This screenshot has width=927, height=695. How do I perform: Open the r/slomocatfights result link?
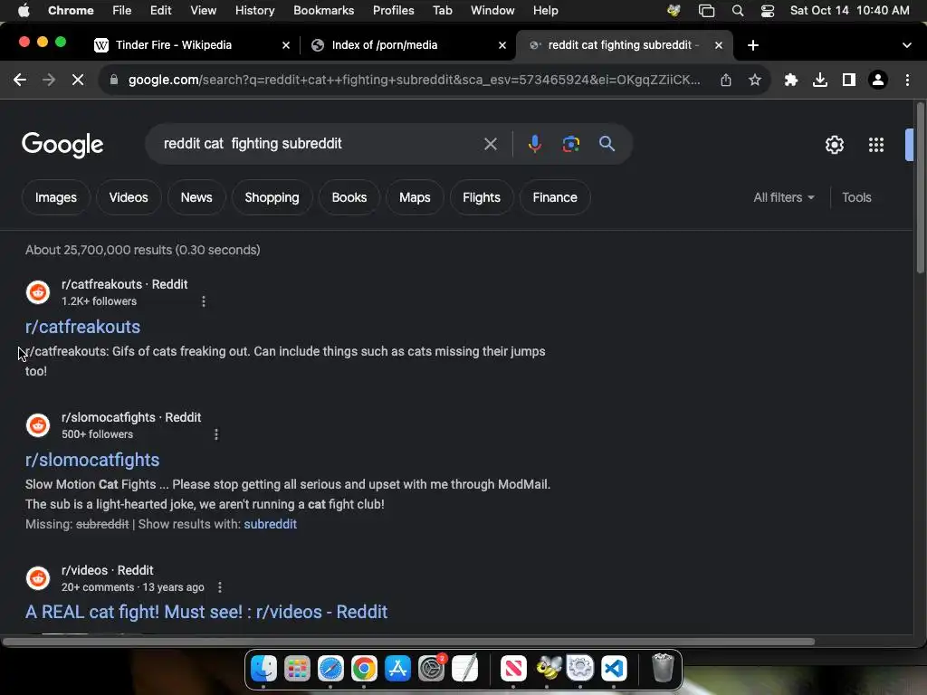coord(92,460)
